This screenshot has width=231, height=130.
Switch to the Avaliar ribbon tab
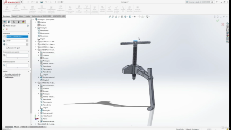coord(27,16)
